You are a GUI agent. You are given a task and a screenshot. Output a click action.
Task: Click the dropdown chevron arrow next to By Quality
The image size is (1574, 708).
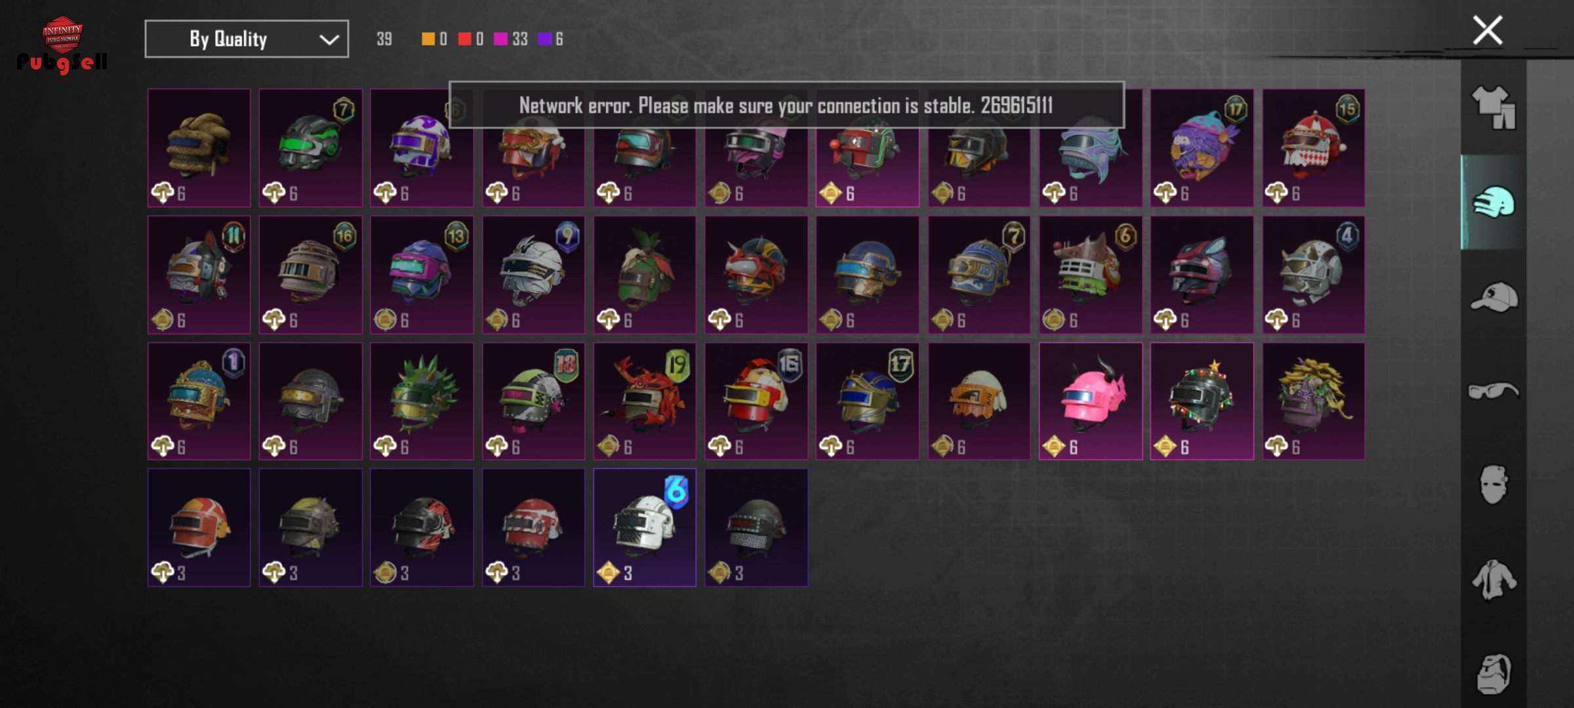[329, 40]
